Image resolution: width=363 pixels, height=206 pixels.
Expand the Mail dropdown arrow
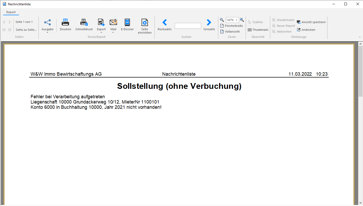tap(113, 33)
